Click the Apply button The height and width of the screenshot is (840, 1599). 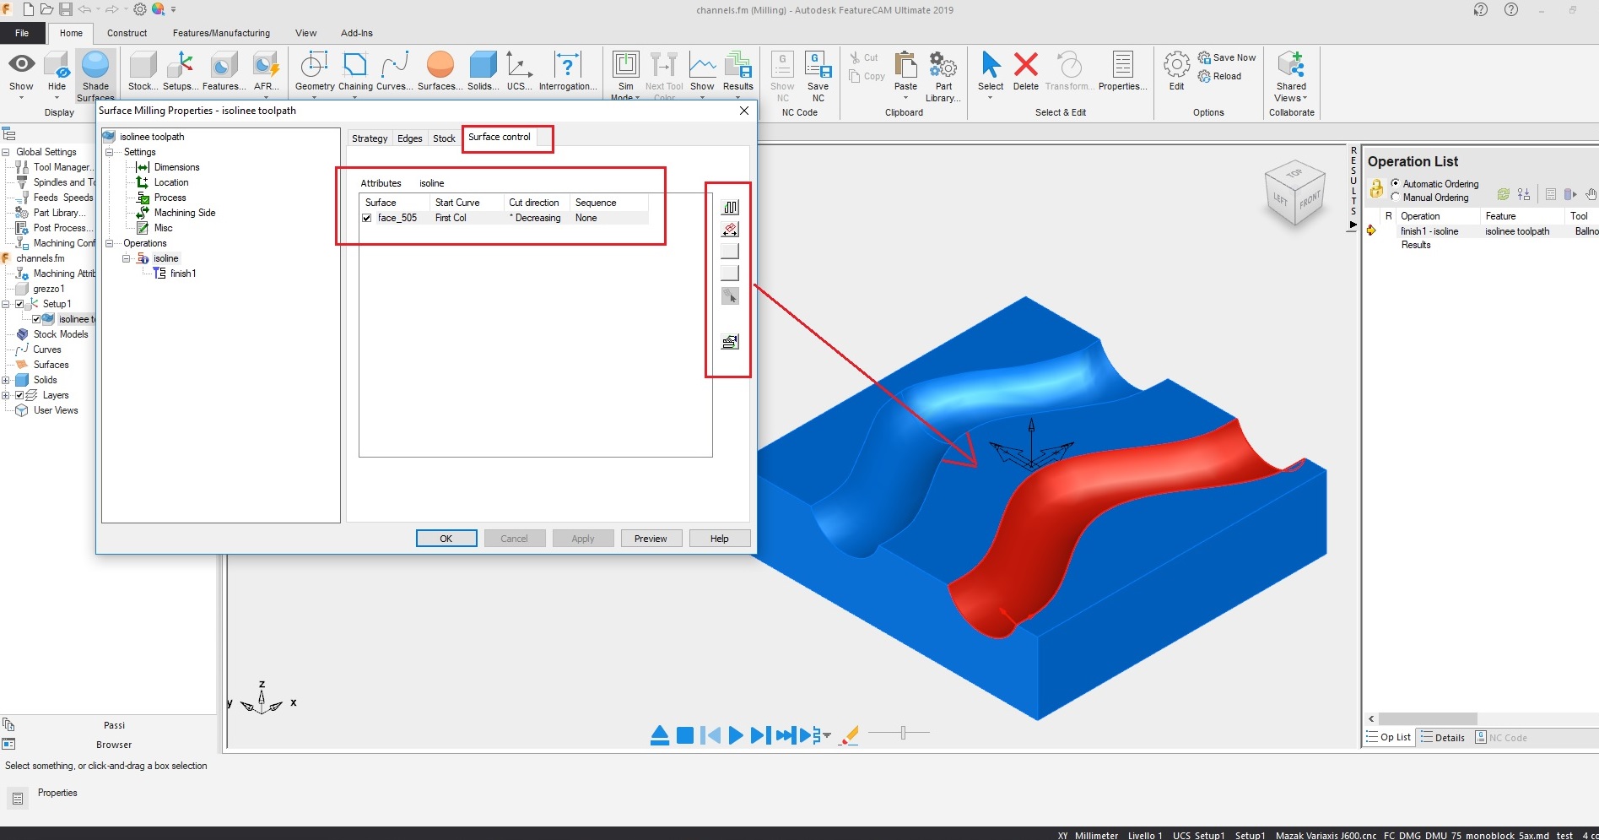582,538
